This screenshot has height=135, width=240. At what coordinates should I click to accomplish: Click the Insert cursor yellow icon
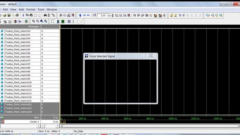(x=172, y=15)
